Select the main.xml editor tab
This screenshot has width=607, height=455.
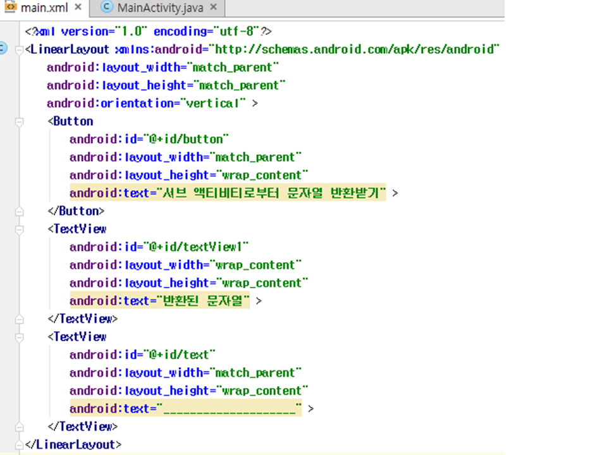43,8
